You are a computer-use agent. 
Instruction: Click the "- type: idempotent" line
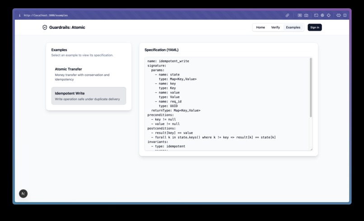coord(168,146)
